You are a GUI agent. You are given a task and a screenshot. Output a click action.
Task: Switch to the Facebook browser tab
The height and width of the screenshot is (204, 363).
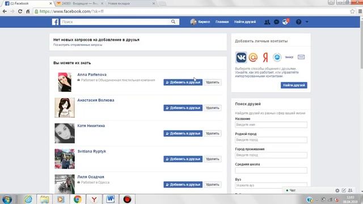click(x=27, y=3)
